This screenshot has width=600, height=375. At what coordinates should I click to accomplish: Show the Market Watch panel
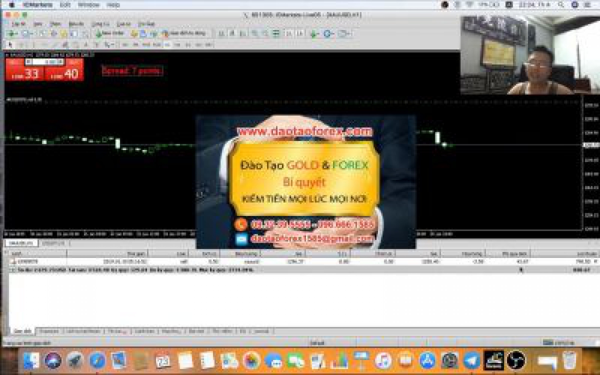(42, 33)
